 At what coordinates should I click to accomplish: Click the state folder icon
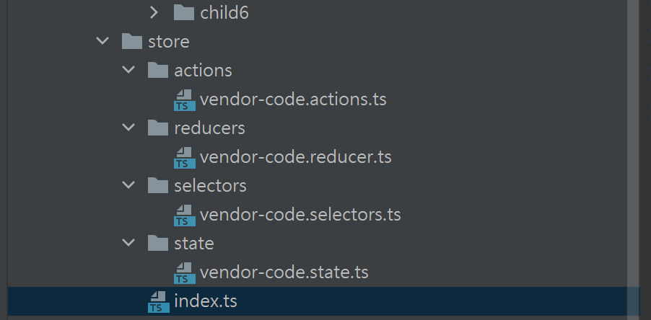point(158,243)
